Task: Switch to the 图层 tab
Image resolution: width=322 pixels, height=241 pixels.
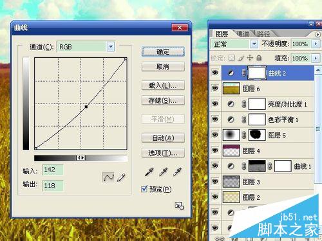Action: (222, 34)
